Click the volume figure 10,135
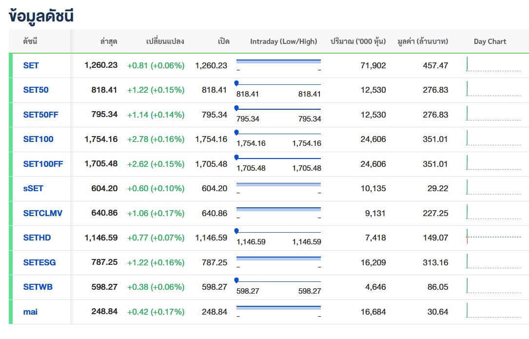Screen dimensions: 529x339 pos(373,188)
